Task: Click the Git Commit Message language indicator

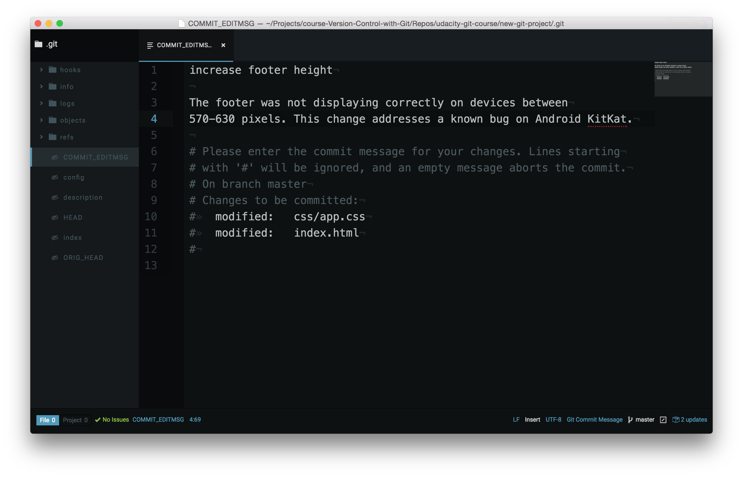Action: click(x=595, y=419)
